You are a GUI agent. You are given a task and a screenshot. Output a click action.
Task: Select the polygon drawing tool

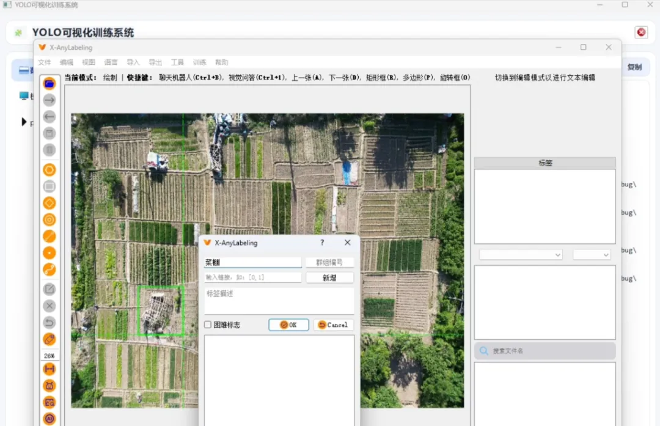tap(50, 170)
